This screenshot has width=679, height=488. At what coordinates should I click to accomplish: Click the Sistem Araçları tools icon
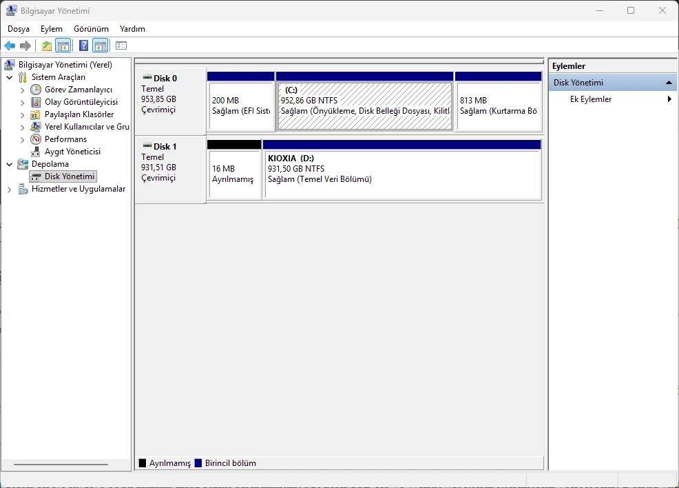click(23, 77)
